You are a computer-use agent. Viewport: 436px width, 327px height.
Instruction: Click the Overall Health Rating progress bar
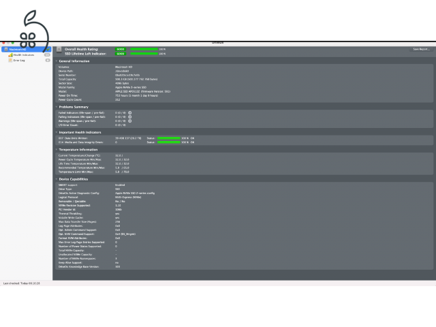[x=144, y=49]
